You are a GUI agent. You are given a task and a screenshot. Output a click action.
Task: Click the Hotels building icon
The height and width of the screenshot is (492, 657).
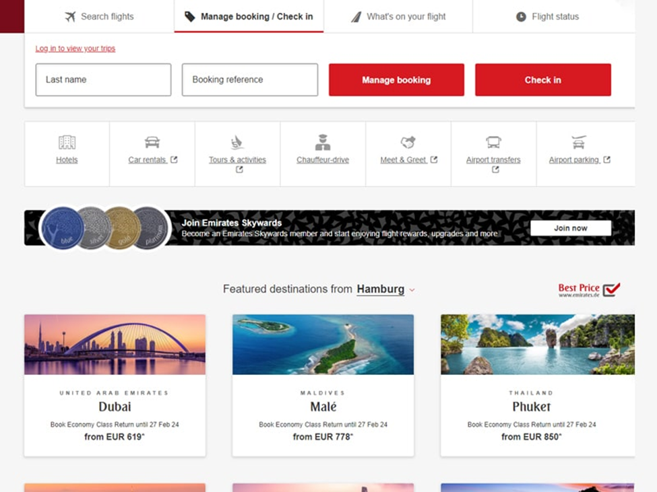click(x=67, y=142)
